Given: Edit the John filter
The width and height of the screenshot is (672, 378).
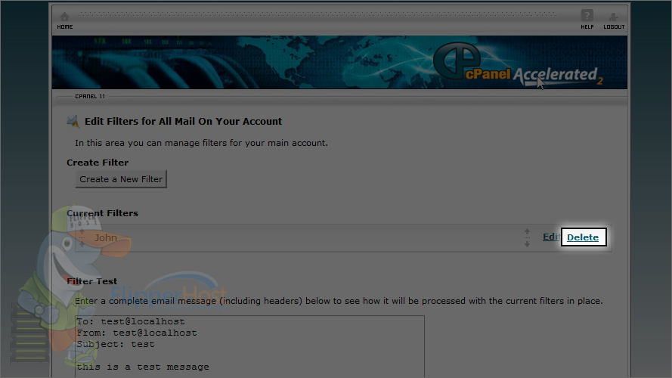Looking at the screenshot, I should coord(551,237).
